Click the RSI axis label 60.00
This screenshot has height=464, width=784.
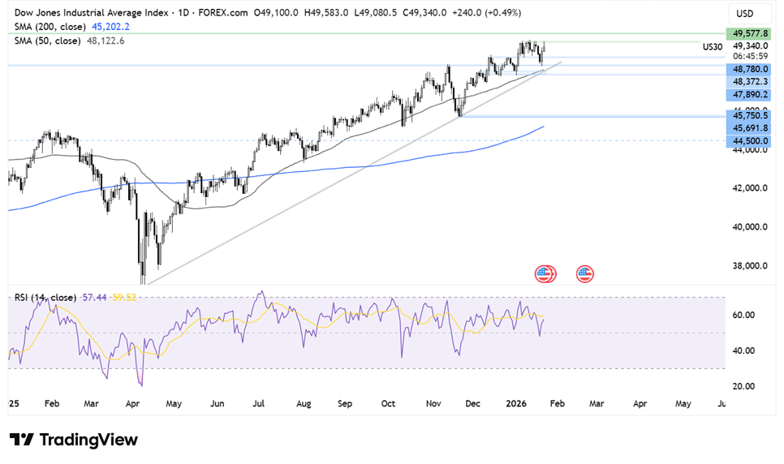pyautogui.click(x=743, y=315)
